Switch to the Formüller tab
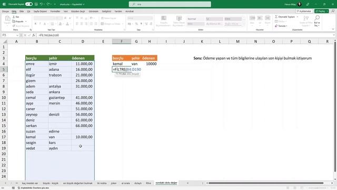The height and width of the screenshot is (190, 337). pyautogui.click(x=55, y=11)
